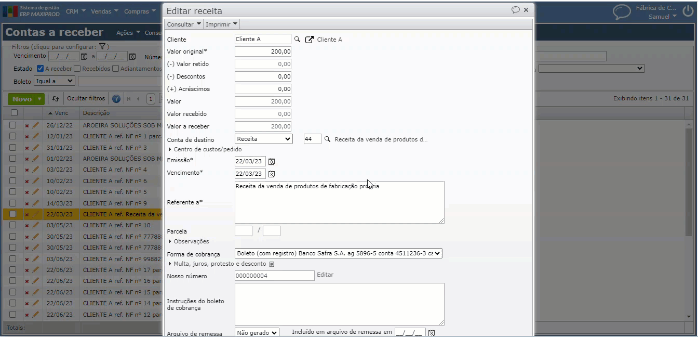Expand Multa, juros, protesto e desconto
698x337 pixels.
click(x=217, y=264)
